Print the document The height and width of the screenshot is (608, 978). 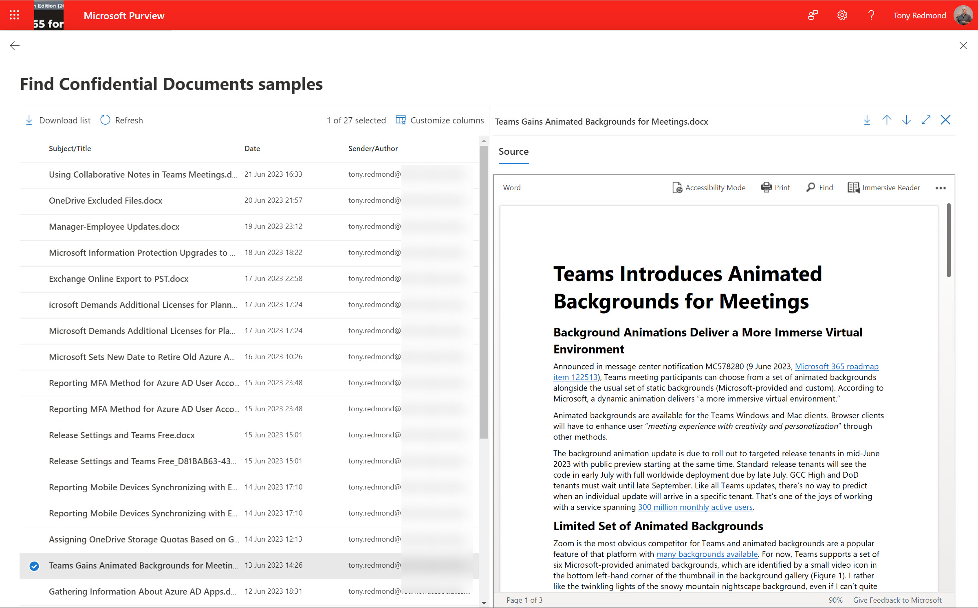(x=775, y=187)
